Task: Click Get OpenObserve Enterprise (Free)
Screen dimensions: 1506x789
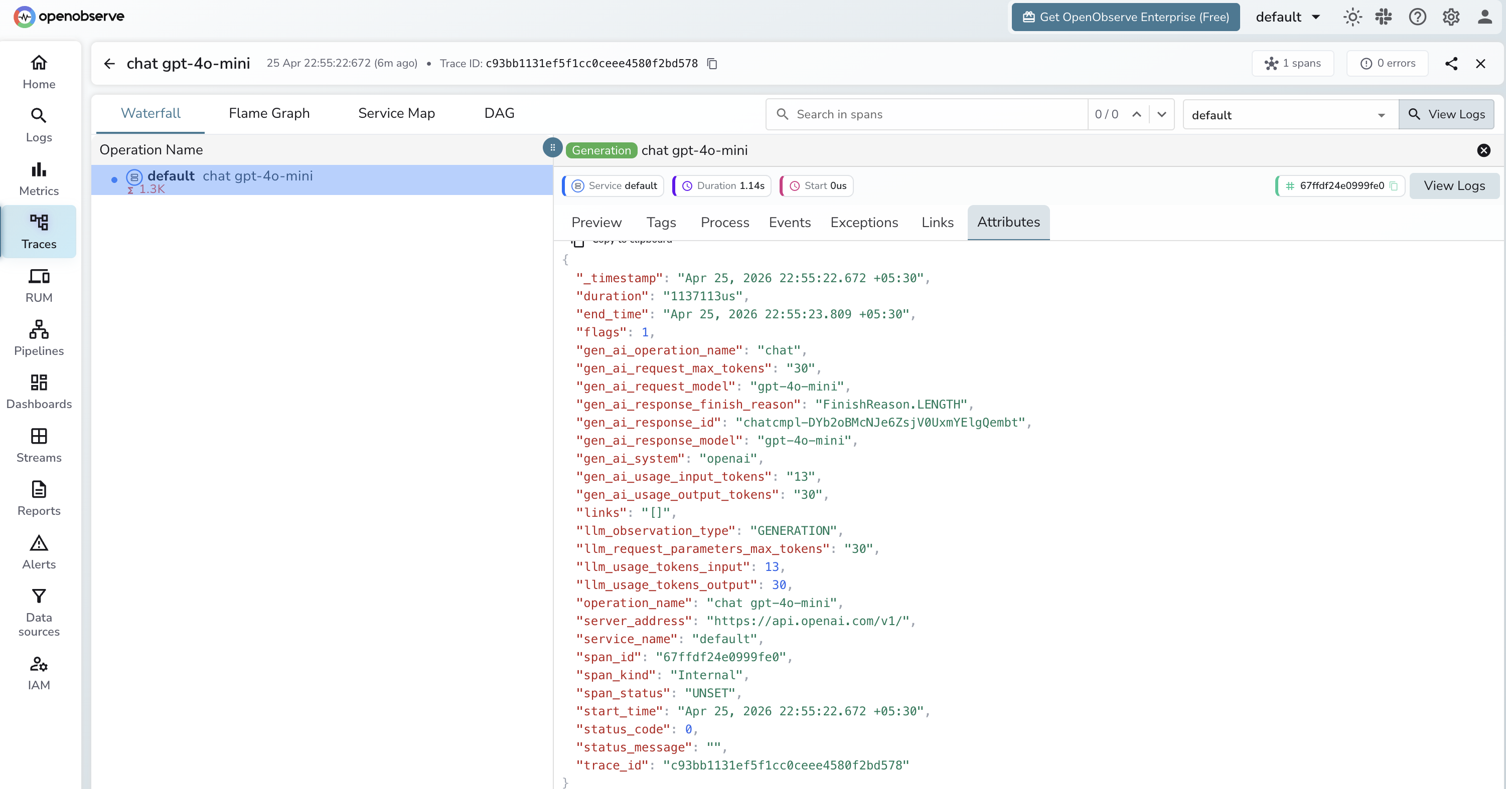Action: click(1124, 17)
